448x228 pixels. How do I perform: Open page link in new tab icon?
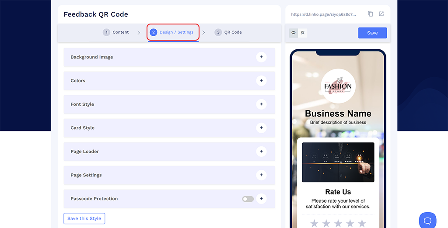(x=381, y=14)
